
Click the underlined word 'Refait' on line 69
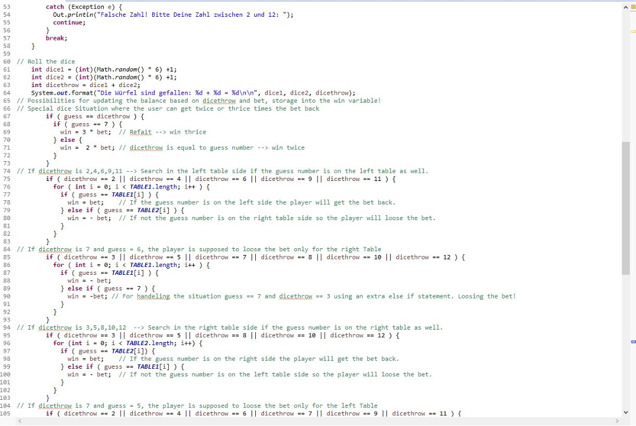(140, 132)
